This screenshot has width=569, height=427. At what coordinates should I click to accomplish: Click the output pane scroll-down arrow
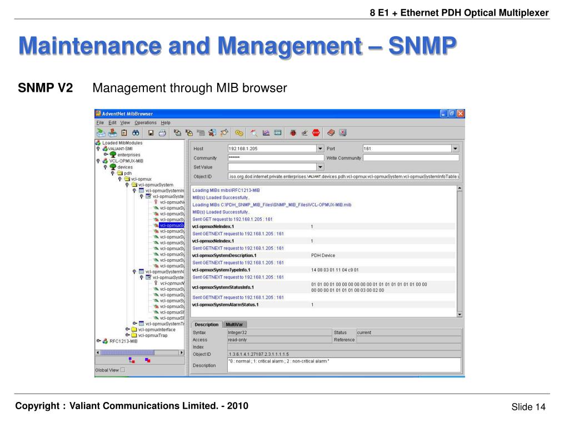[460, 315]
